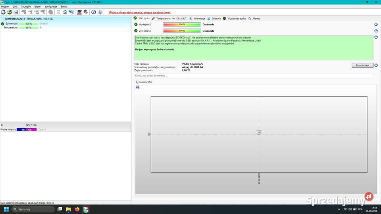
Task: Click the comment field 'Kliknij, aby dodać komentarz'
Action: pyautogui.click(x=254, y=76)
